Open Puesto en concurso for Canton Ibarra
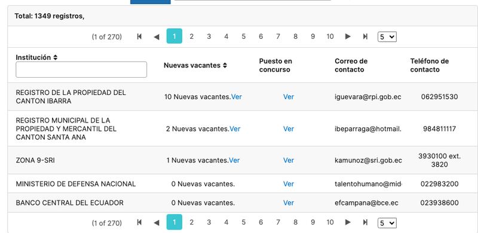The width and height of the screenshot is (478, 233). pyautogui.click(x=289, y=97)
